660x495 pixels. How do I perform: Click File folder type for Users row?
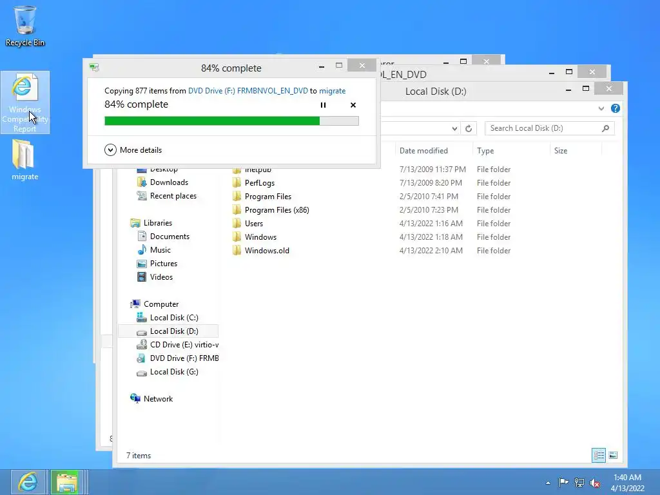tap(493, 223)
